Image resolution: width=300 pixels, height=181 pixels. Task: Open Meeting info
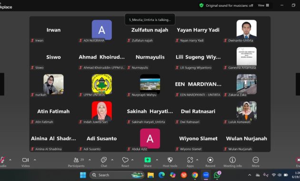(x=232, y=162)
